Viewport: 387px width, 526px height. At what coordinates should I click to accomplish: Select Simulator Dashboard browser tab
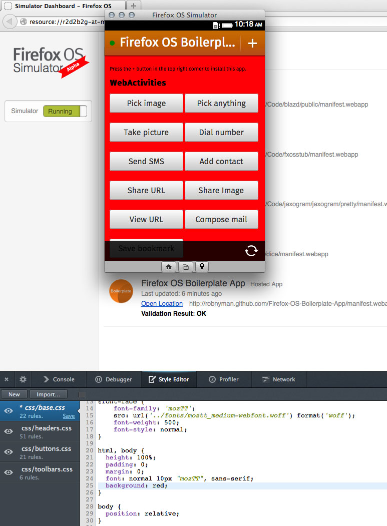[x=63, y=6]
